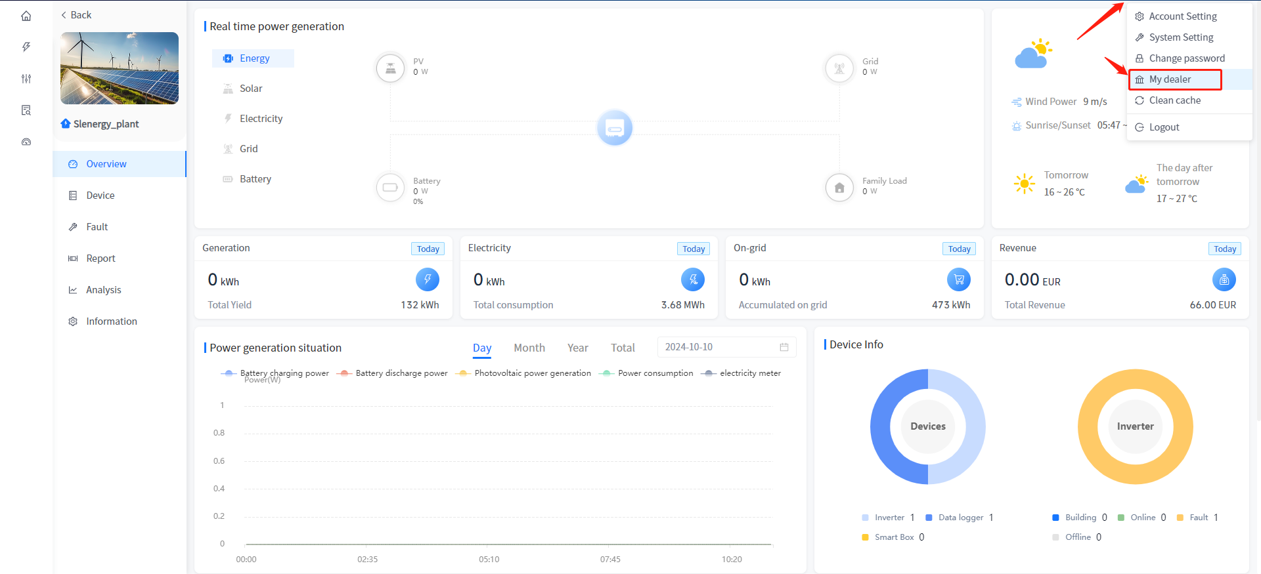The width and height of the screenshot is (1261, 574).
Task: Click the Grid tower node icon
Action: pyautogui.click(x=839, y=68)
